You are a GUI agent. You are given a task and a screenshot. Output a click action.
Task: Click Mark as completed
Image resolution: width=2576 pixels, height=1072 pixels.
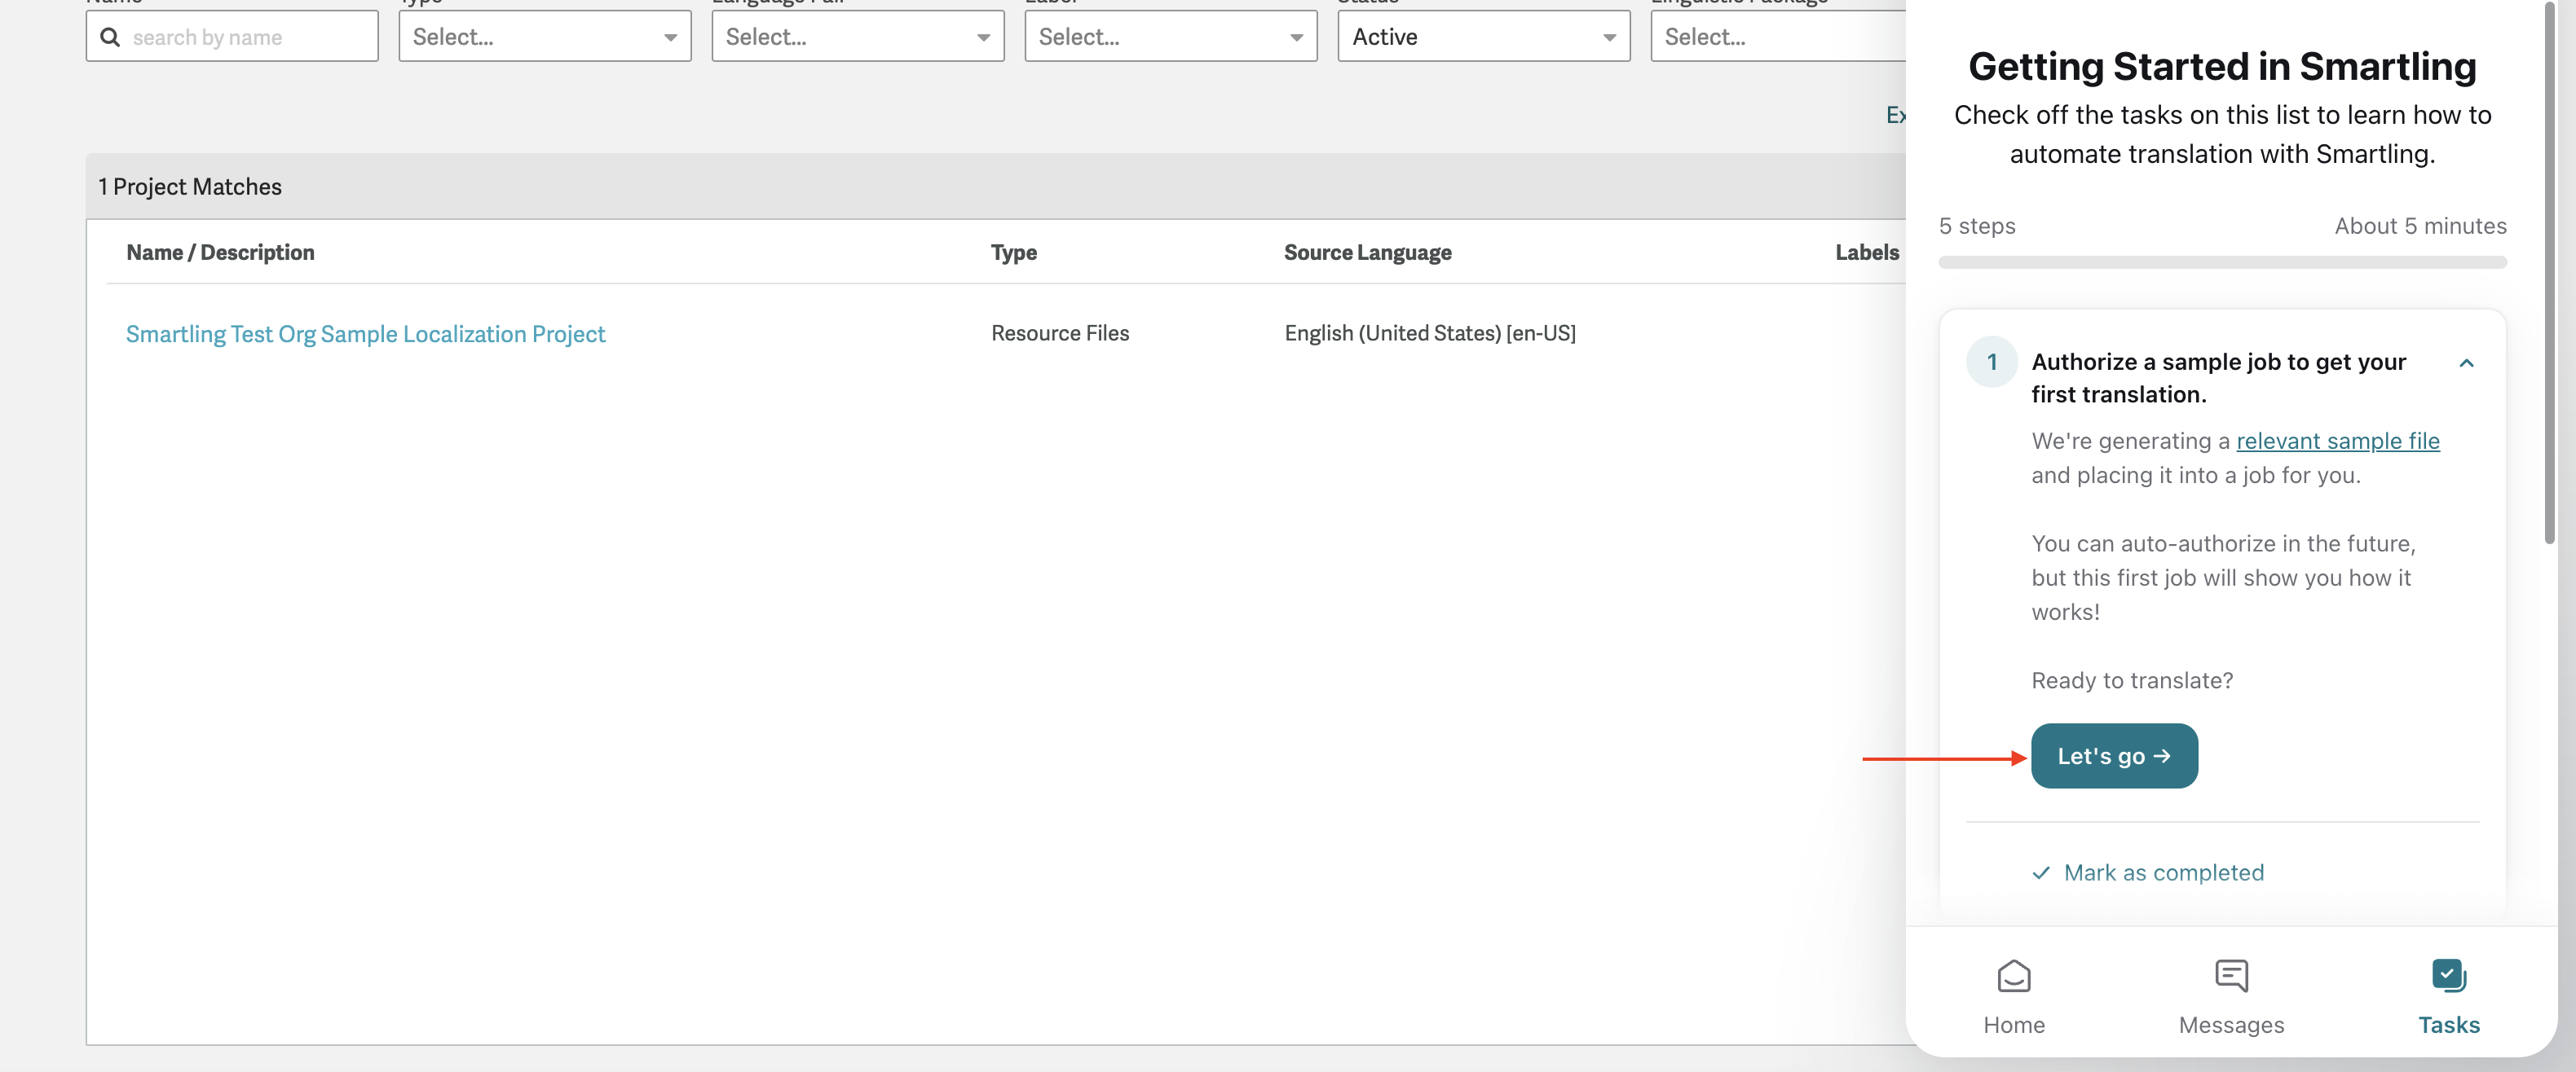point(2148,873)
